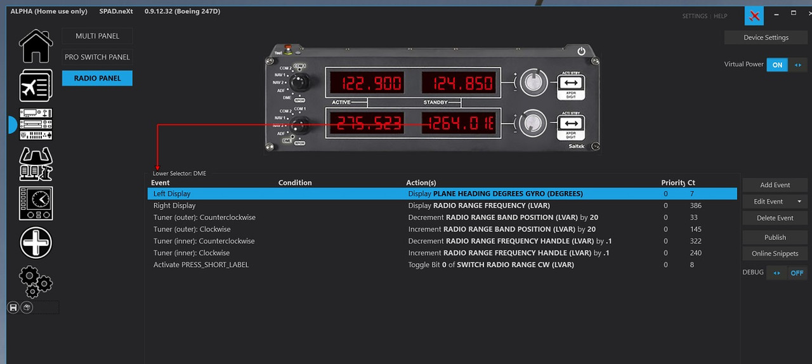Switch to the PRO SWITCH PANEL tab
The image size is (812, 364).
tap(97, 57)
